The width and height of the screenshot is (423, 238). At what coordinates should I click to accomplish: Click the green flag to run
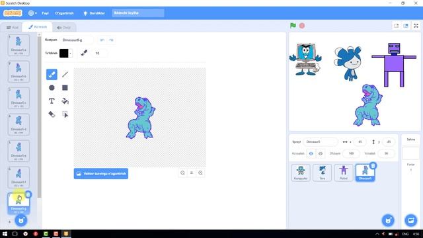tap(293, 26)
